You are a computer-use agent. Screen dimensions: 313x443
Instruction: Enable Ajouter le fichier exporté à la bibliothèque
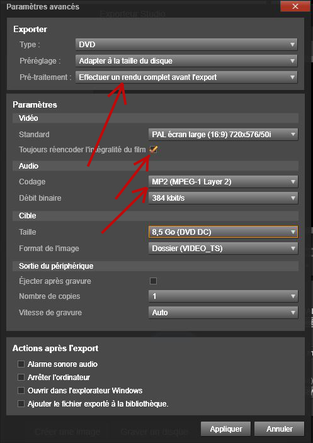[x=21, y=404]
